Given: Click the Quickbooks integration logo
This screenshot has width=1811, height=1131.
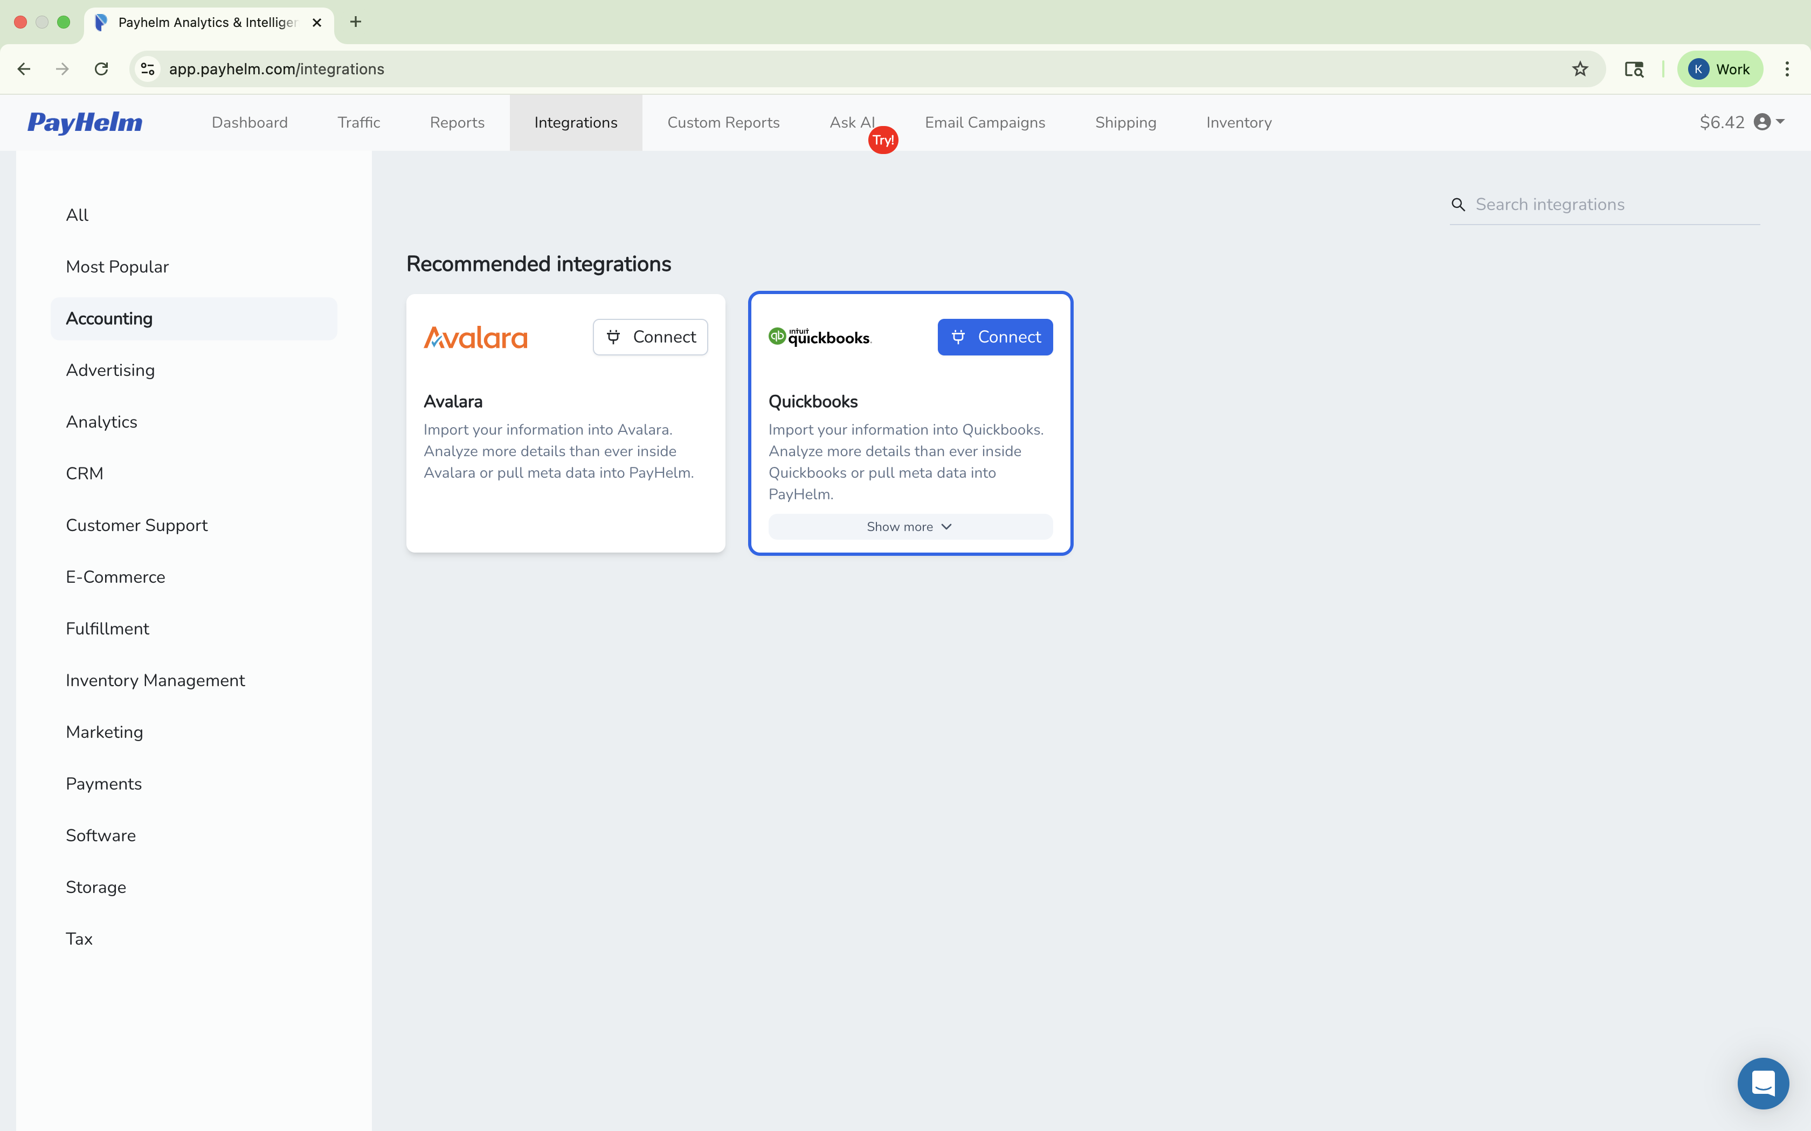Looking at the screenshot, I should (x=819, y=337).
